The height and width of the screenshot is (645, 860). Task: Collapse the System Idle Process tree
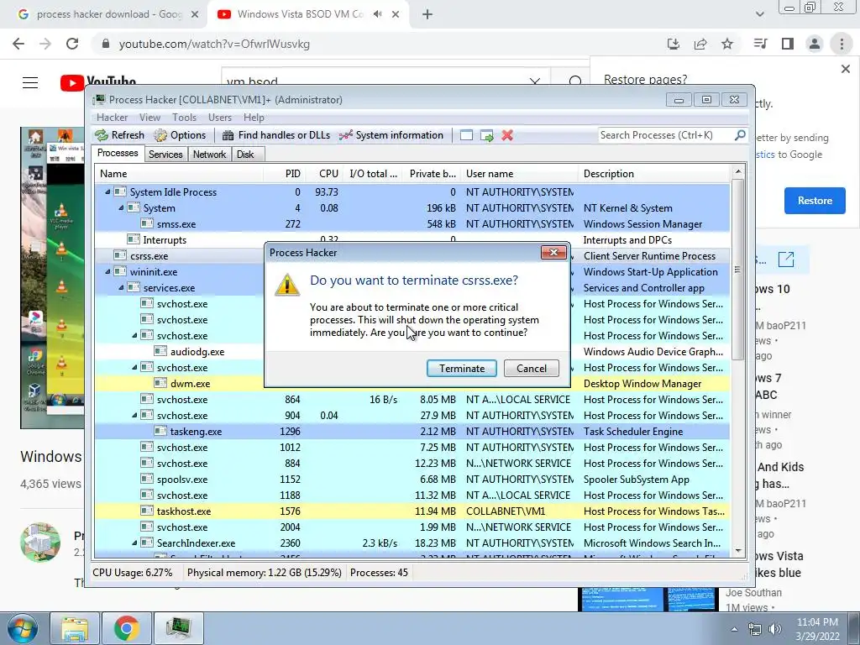coord(107,192)
